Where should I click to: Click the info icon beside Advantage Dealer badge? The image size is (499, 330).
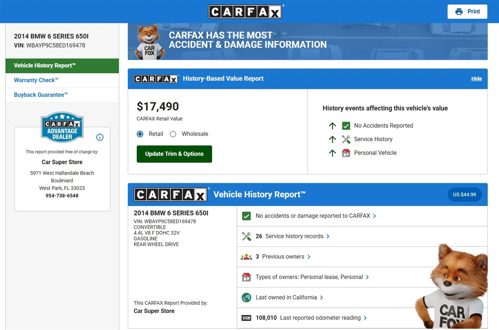pos(100,137)
